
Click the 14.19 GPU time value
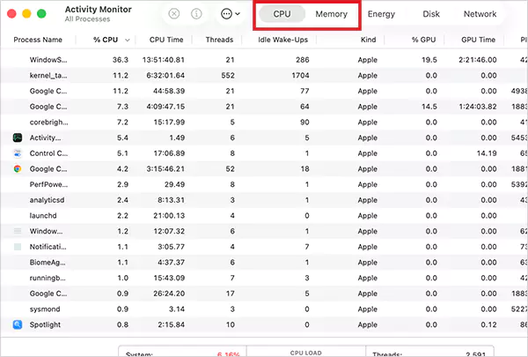click(487, 153)
